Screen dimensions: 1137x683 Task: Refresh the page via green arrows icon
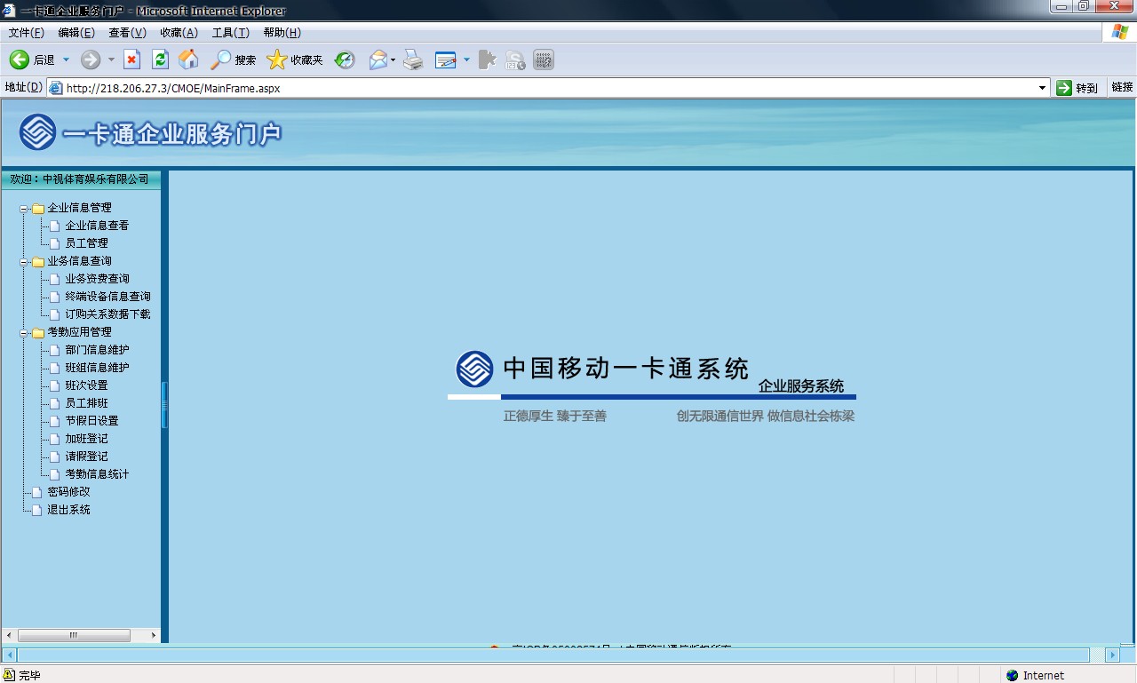pos(160,60)
